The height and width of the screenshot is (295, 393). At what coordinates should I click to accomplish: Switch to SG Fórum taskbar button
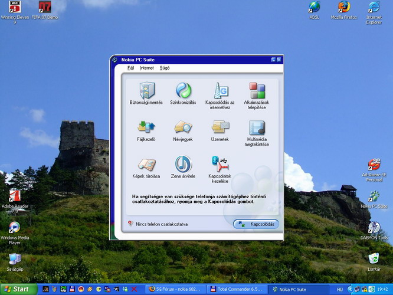pyautogui.click(x=176, y=289)
